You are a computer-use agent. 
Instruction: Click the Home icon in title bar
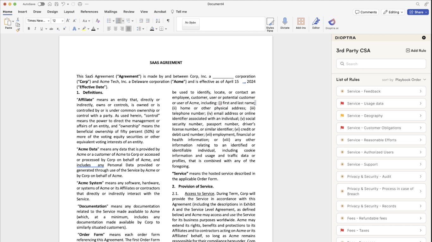(x=50, y=4)
